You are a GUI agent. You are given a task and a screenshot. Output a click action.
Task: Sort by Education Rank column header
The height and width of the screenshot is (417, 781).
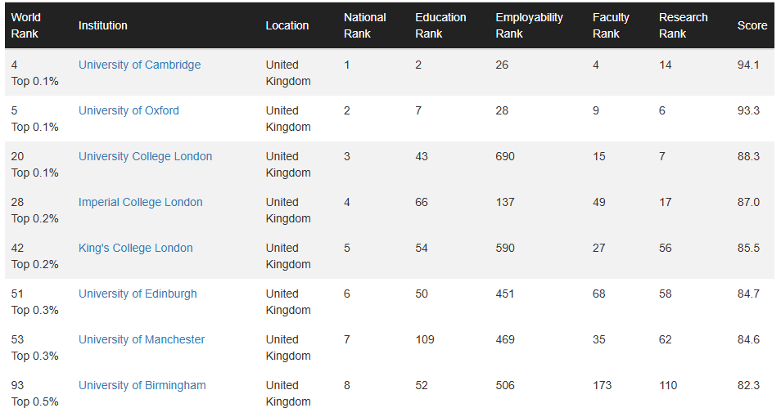coord(440,25)
